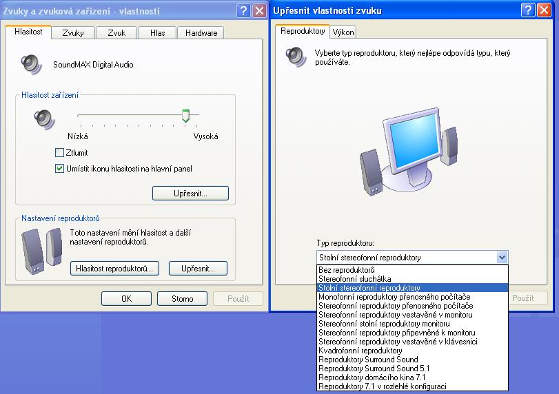The image size is (559, 394).
Task: Close the Zvuky a zvuková zařízení window
Action: tap(260, 11)
